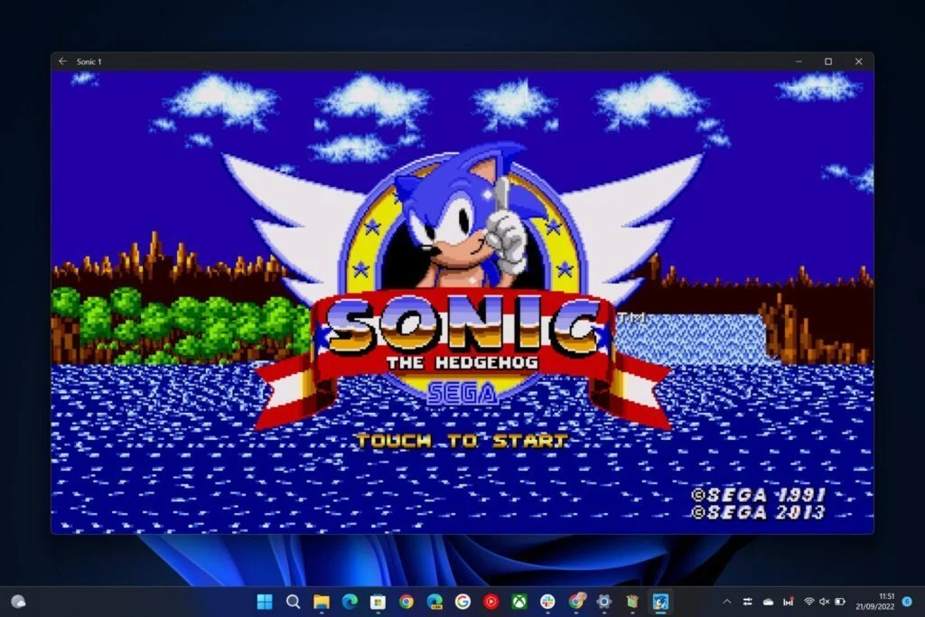Show hidden system tray icons
The height and width of the screenshot is (617, 925).
[x=727, y=602]
